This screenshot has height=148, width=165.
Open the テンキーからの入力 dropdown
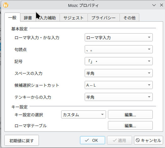tap(119, 97)
